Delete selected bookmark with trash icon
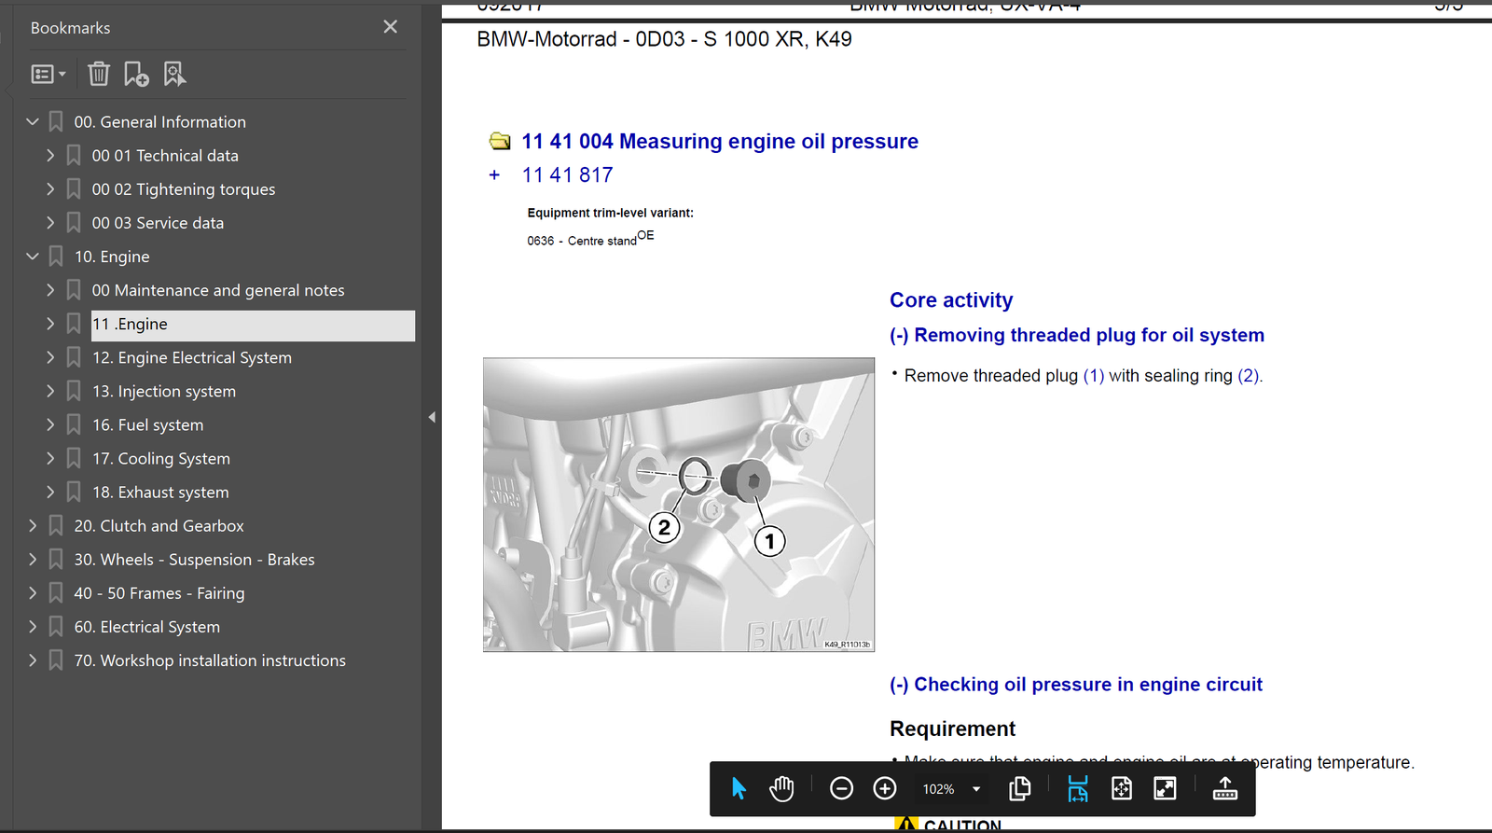 click(x=99, y=74)
